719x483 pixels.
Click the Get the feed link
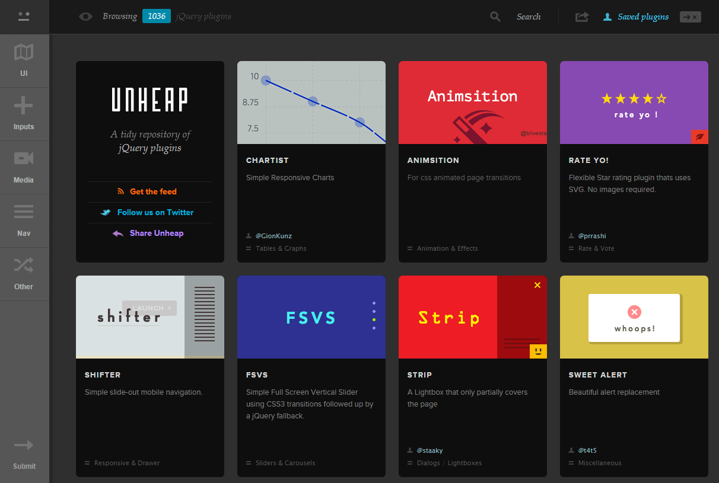pos(152,191)
